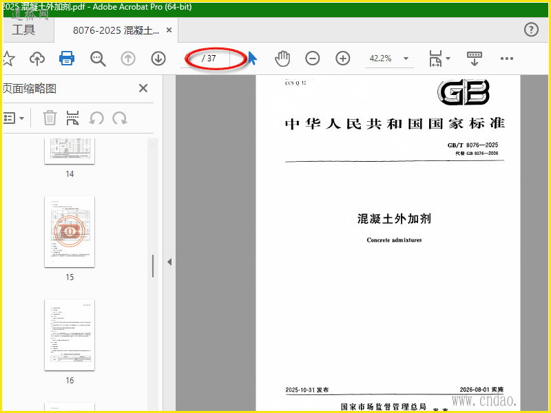This screenshot has width=551, height=413.
Task: Collapse the navigation pane arrow
Action: pos(169,262)
